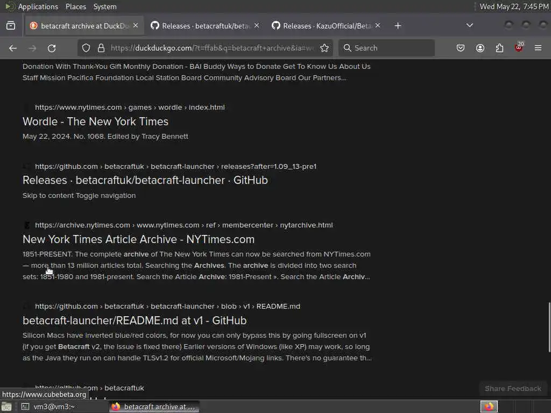Open Releases betacraftuk/betacraft-launcher GitHub result
The width and height of the screenshot is (551, 413).
145,180
